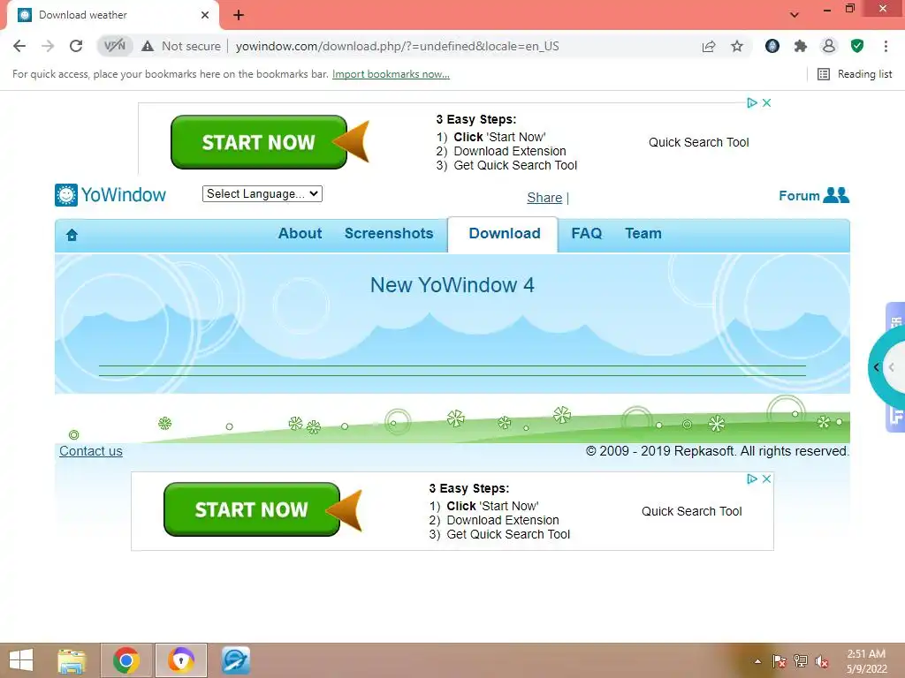Viewport: 905px width, 678px height.
Task: Show hidden system tray icons
Action: click(x=757, y=661)
